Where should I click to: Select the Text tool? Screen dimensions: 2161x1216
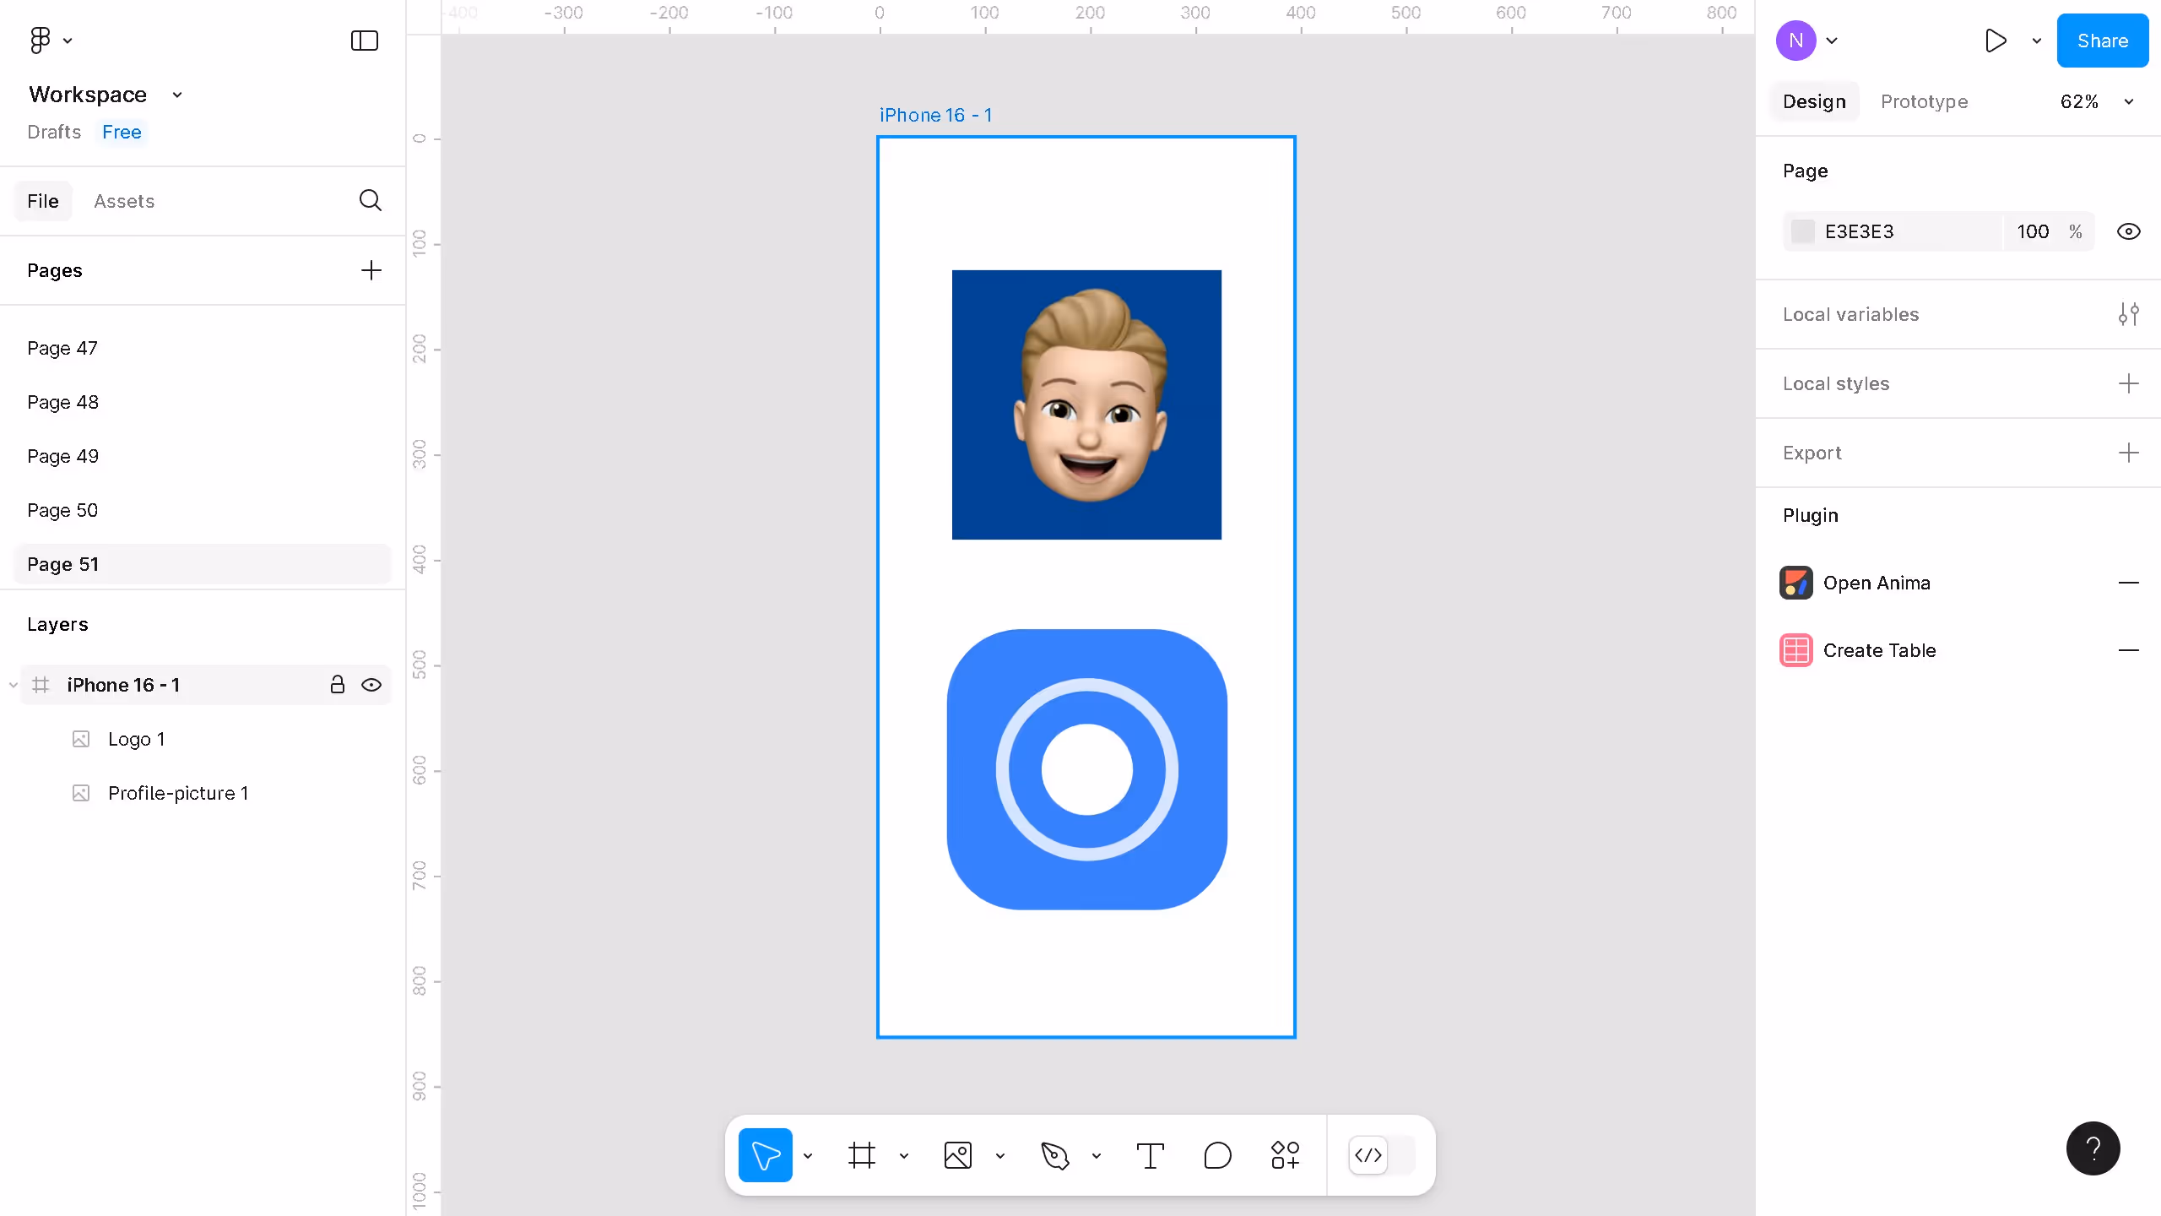1150,1154
